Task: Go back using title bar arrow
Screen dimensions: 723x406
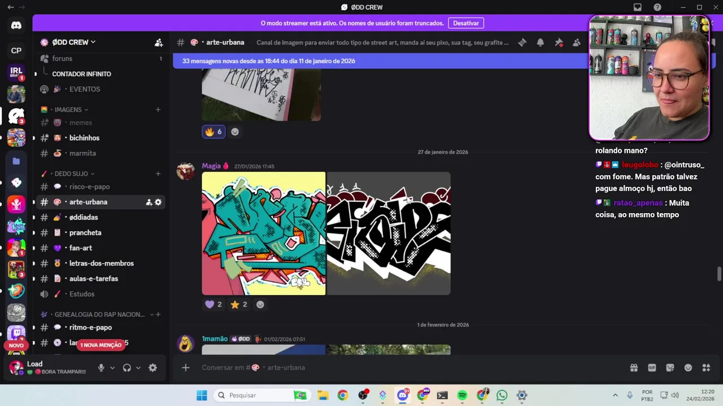Action: click(11, 7)
